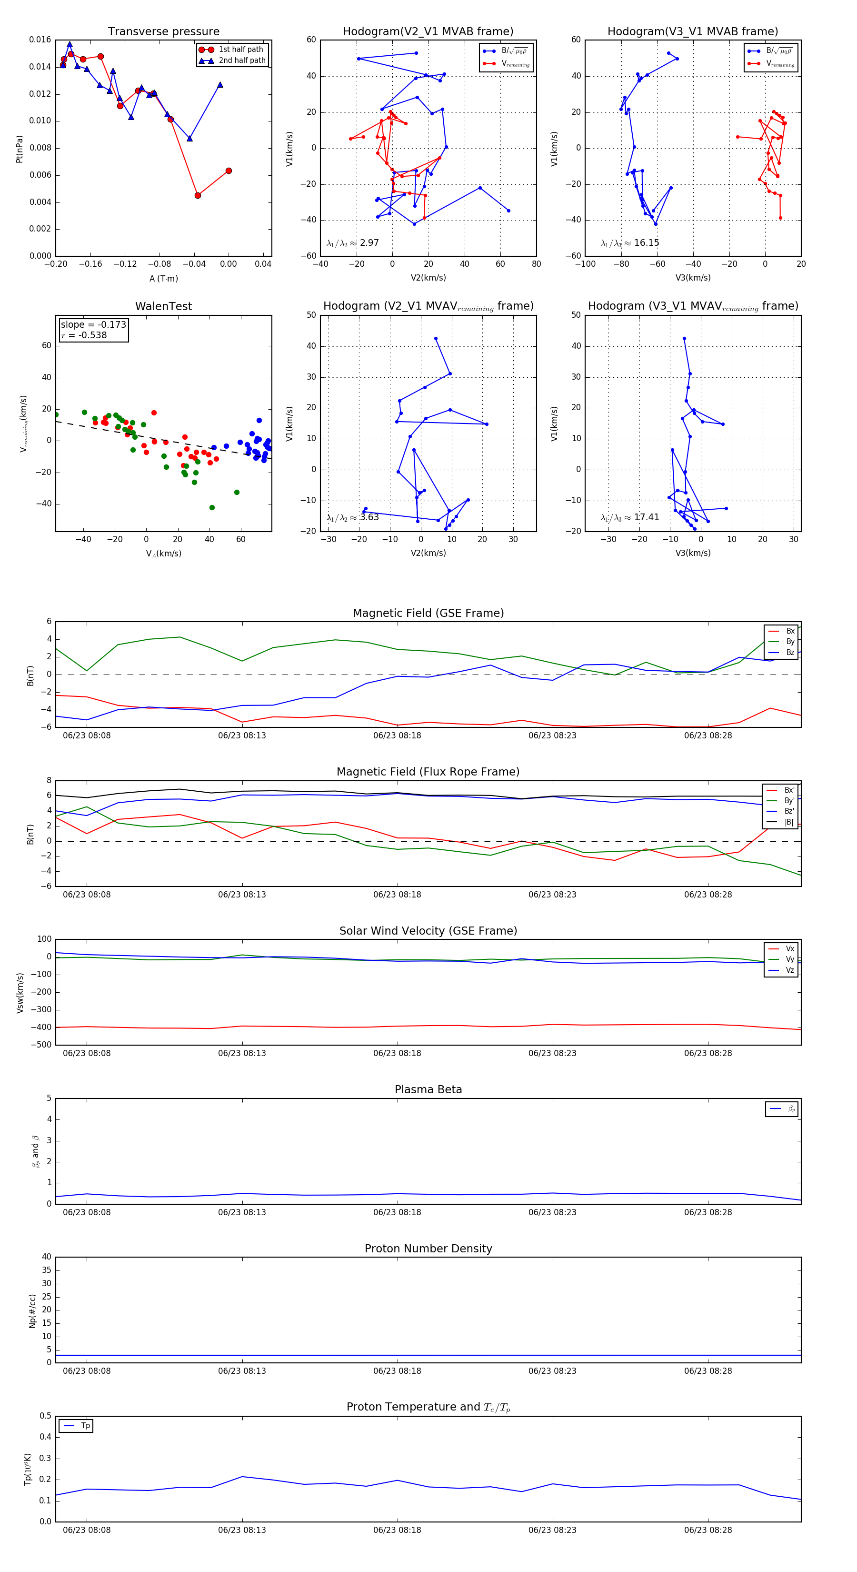Click the 'V_A(km/s)' x-axis label of WalenTest

(x=163, y=554)
